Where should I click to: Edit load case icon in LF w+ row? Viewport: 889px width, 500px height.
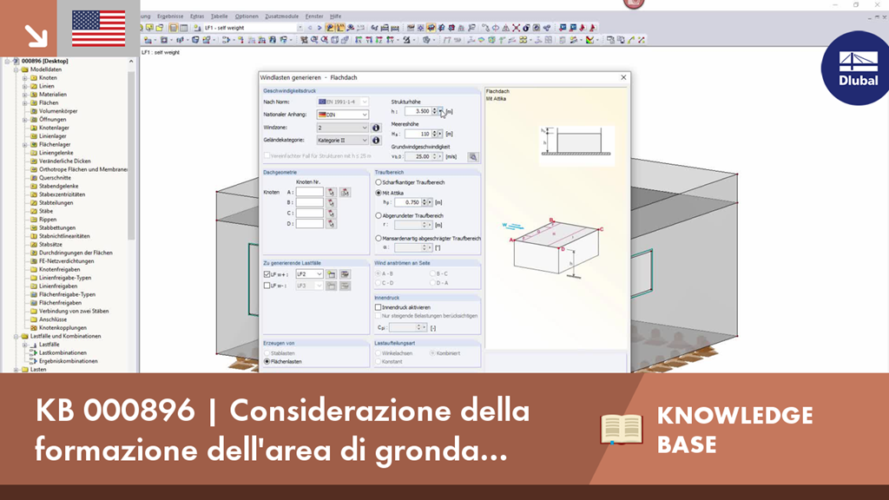tap(345, 274)
